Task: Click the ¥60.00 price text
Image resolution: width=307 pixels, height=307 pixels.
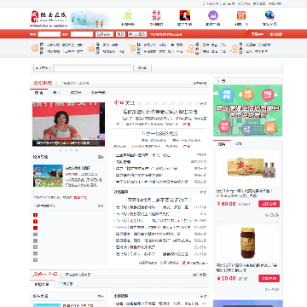Action: point(226,204)
